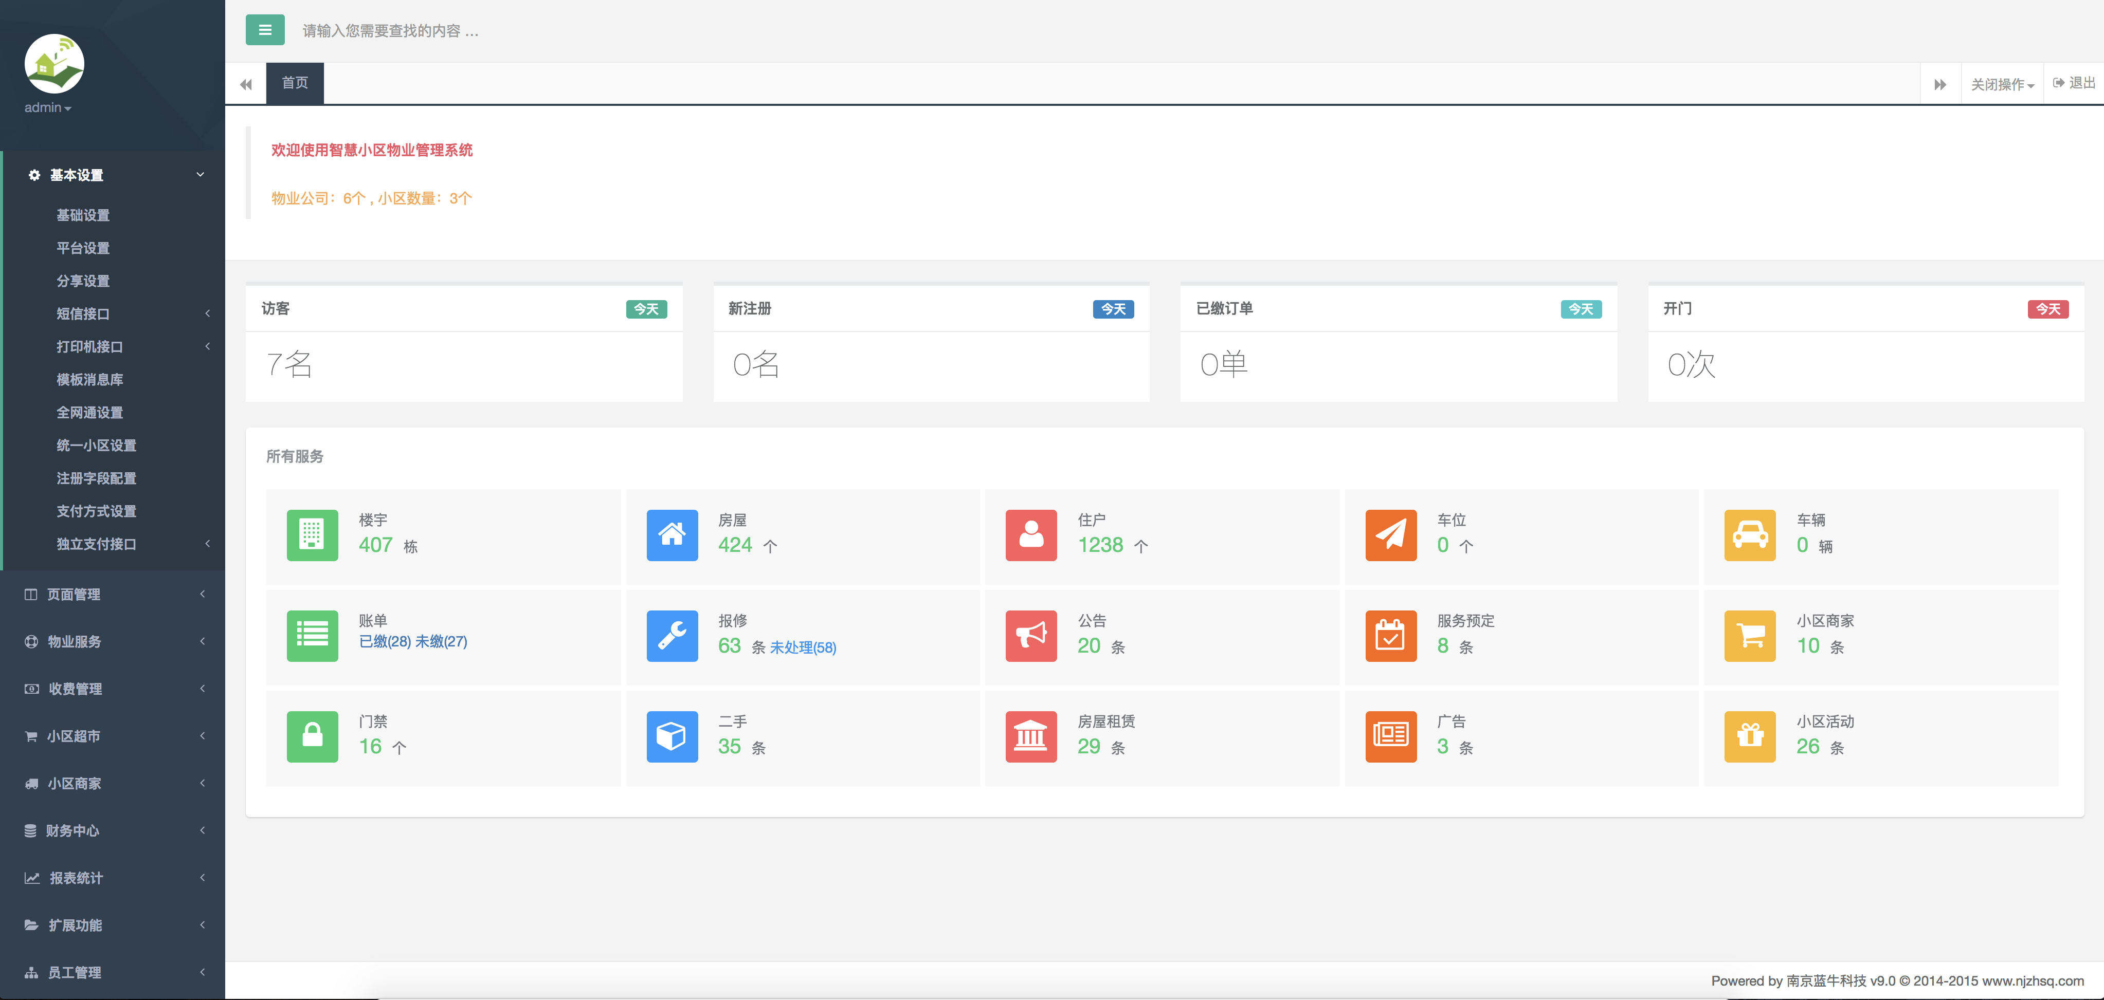This screenshot has width=2104, height=1000.
Task: Click the green building icon for 楼宇
Action: coord(312,535)
